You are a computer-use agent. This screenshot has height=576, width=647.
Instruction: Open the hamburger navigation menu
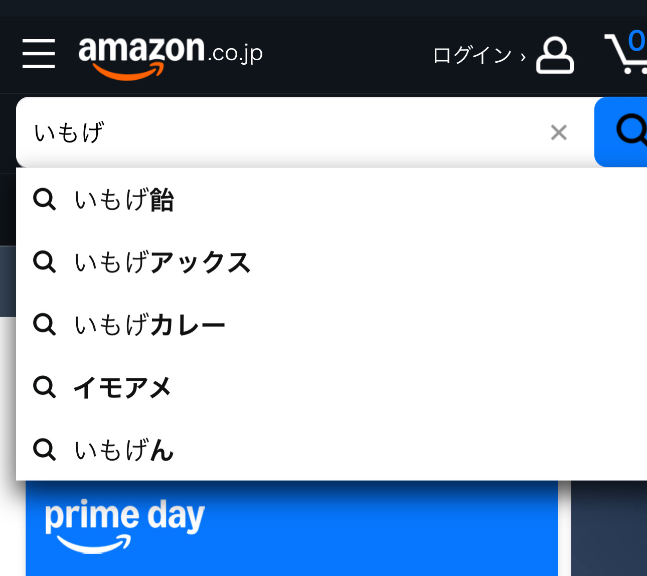pyautogui.click(x=39, y=54)
